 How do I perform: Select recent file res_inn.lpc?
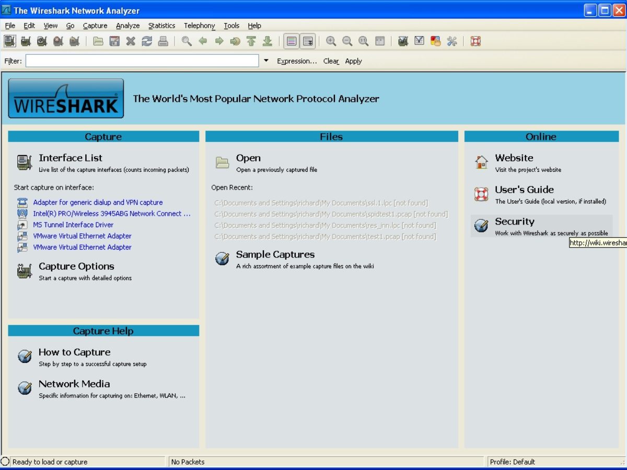tap(325, 225)
